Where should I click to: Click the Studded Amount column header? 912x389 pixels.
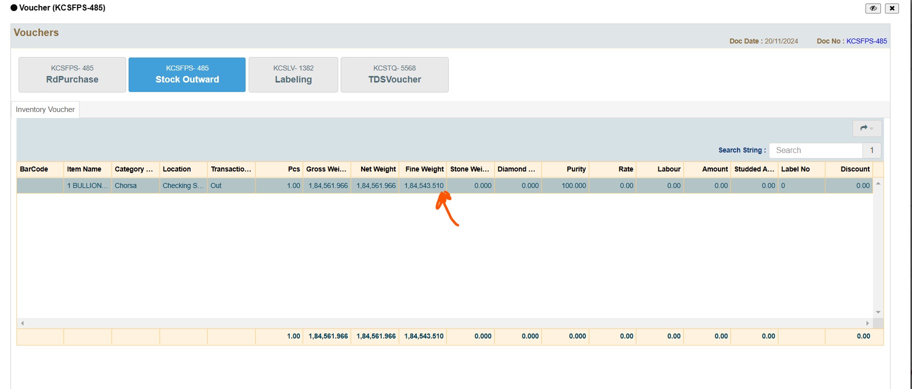coord(754,169)
